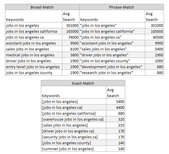Select the cell 'medical jobs in los angeles'
The height and width of the screenshot is (154, 169).
(x=34, y=55)
